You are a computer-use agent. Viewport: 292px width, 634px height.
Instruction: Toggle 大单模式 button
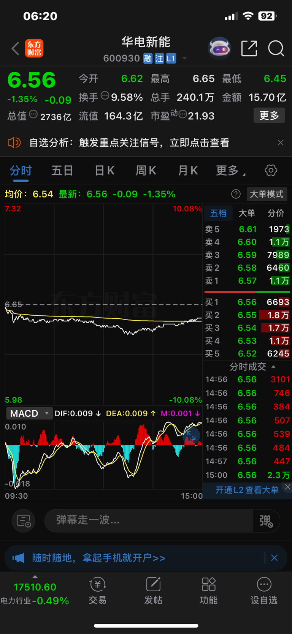[267, 194]
